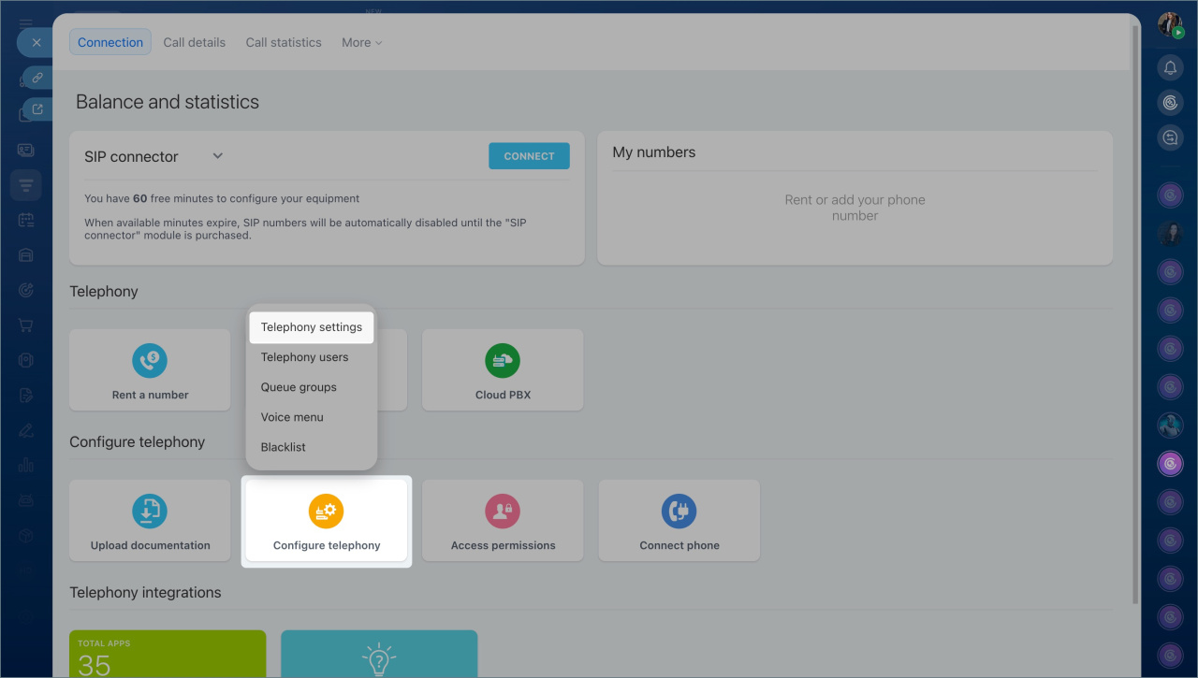Click the Configure telephony gear icon

[x=327, y=512]
